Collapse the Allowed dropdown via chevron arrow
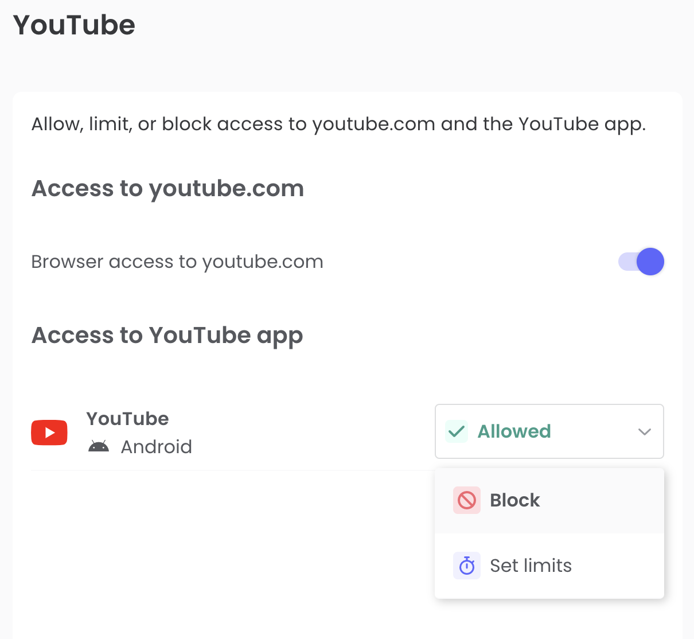The height and width of the screenshot is (639, 694). point(645,431)
